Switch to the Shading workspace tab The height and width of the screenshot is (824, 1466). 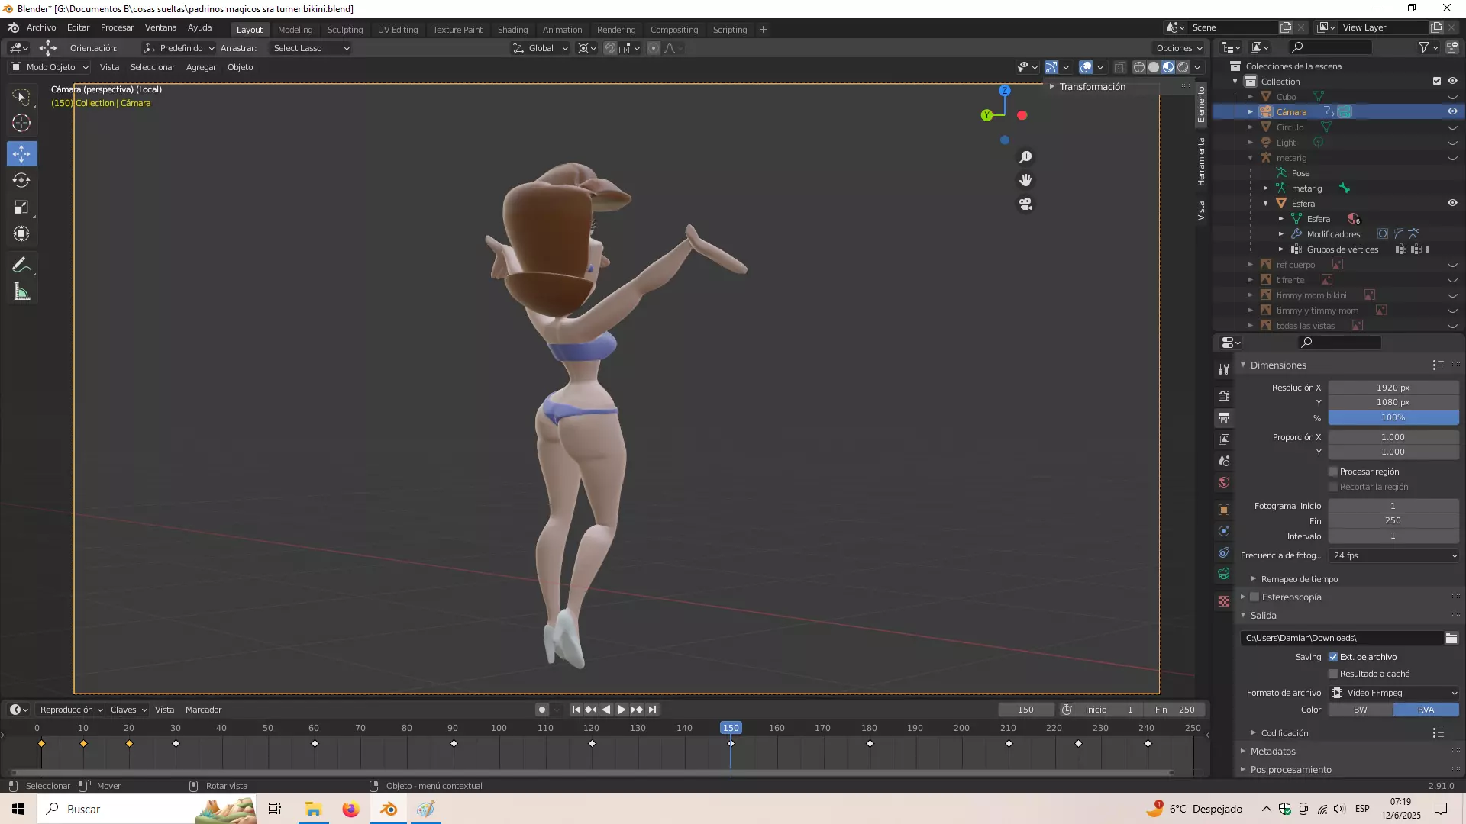tap(512, 30)
